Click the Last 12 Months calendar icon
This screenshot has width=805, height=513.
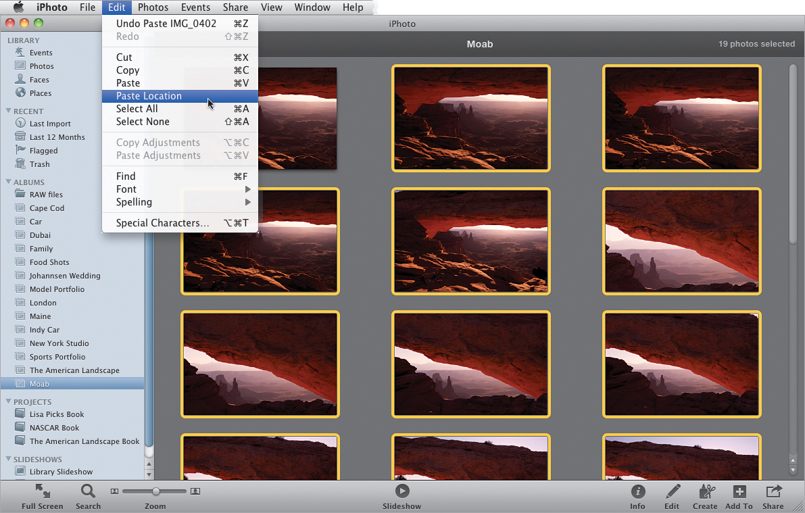20,137
